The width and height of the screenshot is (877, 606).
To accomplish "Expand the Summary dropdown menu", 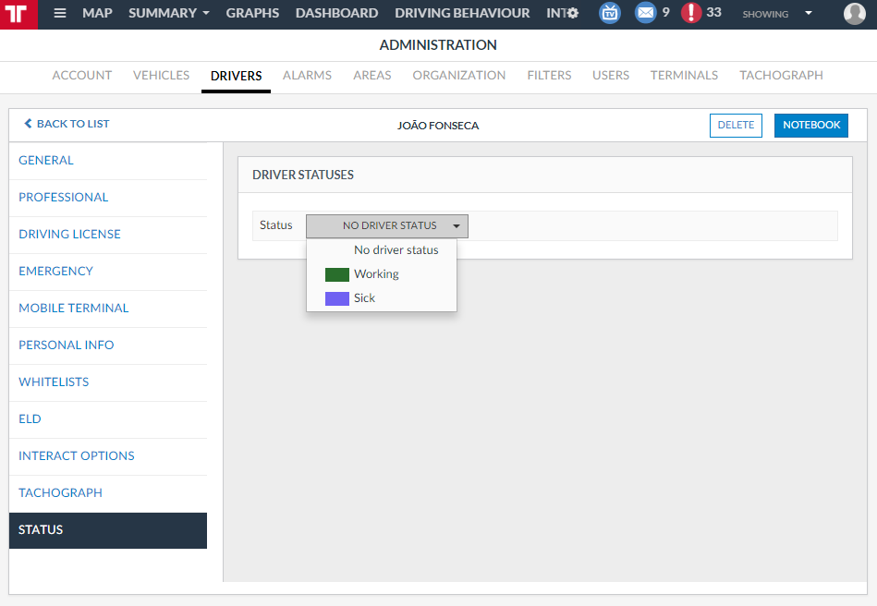I will (x=169, y=13).
